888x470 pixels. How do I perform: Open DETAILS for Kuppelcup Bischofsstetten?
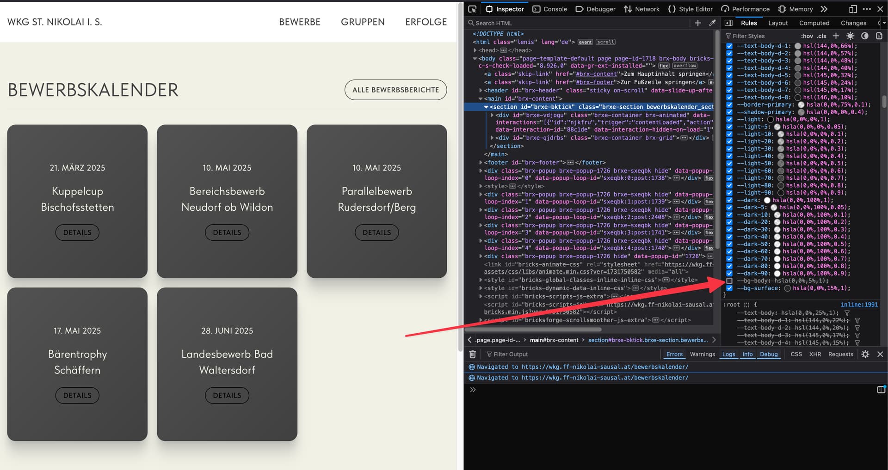[77, 232]
